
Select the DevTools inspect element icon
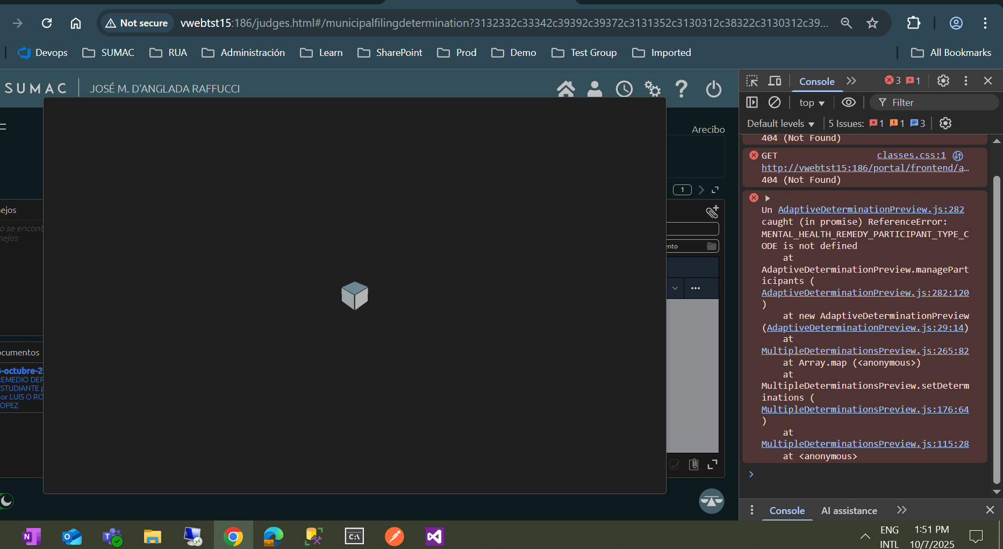(x=752, y=81)
